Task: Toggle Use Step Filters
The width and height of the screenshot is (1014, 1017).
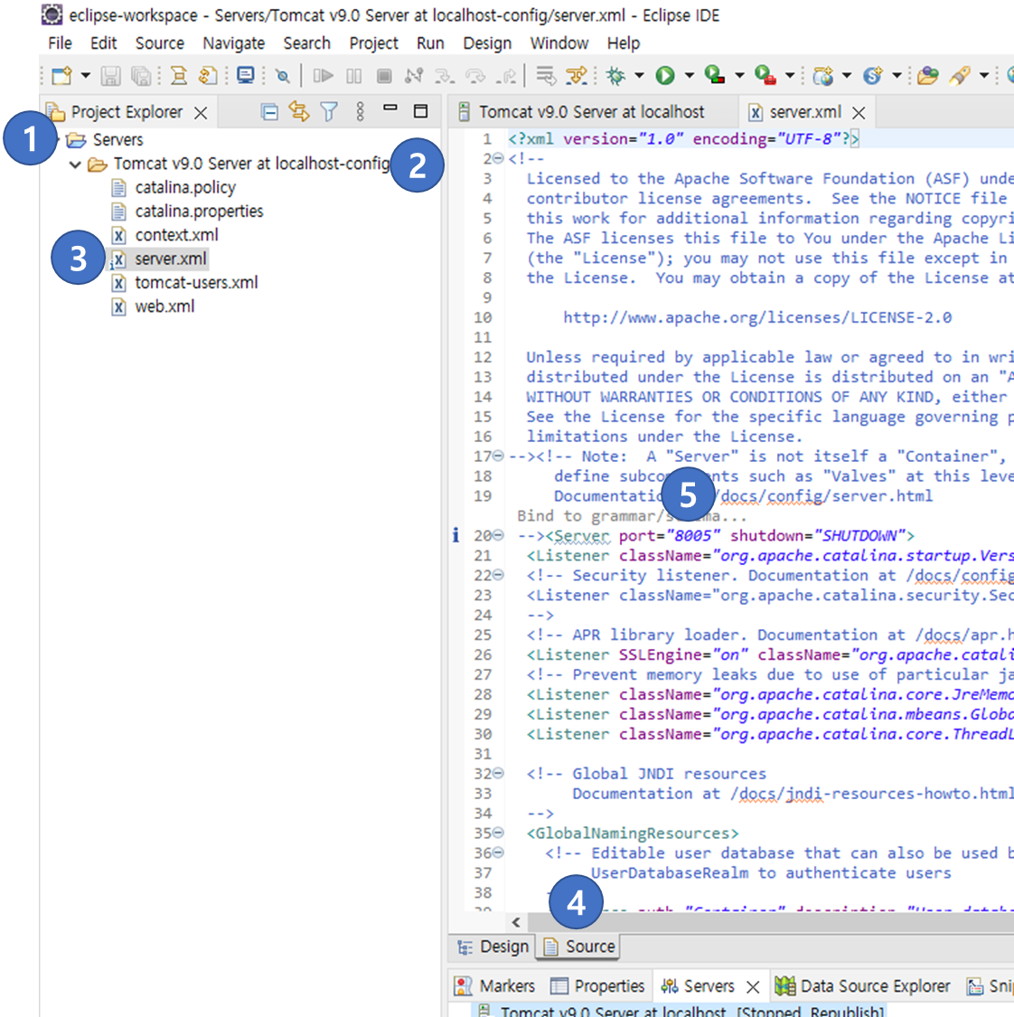Action: 577,76
